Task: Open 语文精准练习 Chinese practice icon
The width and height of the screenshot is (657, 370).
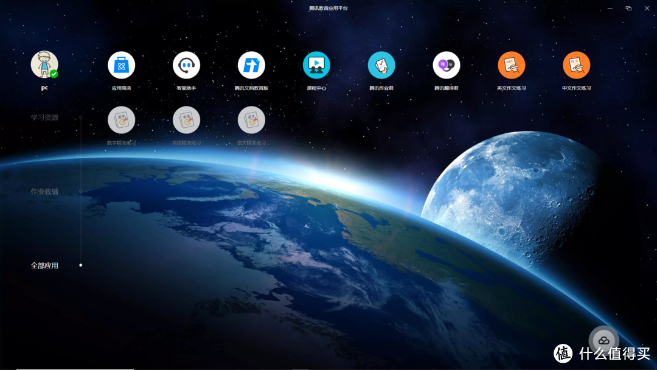Action: coord(251,120)
